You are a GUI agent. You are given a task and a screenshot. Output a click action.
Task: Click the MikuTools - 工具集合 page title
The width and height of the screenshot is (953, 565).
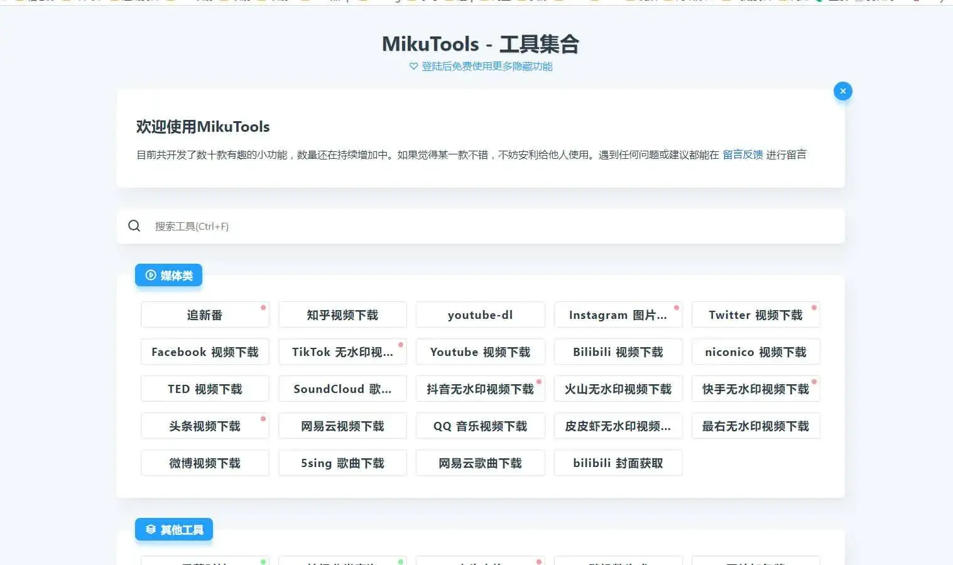coord(481,44)
